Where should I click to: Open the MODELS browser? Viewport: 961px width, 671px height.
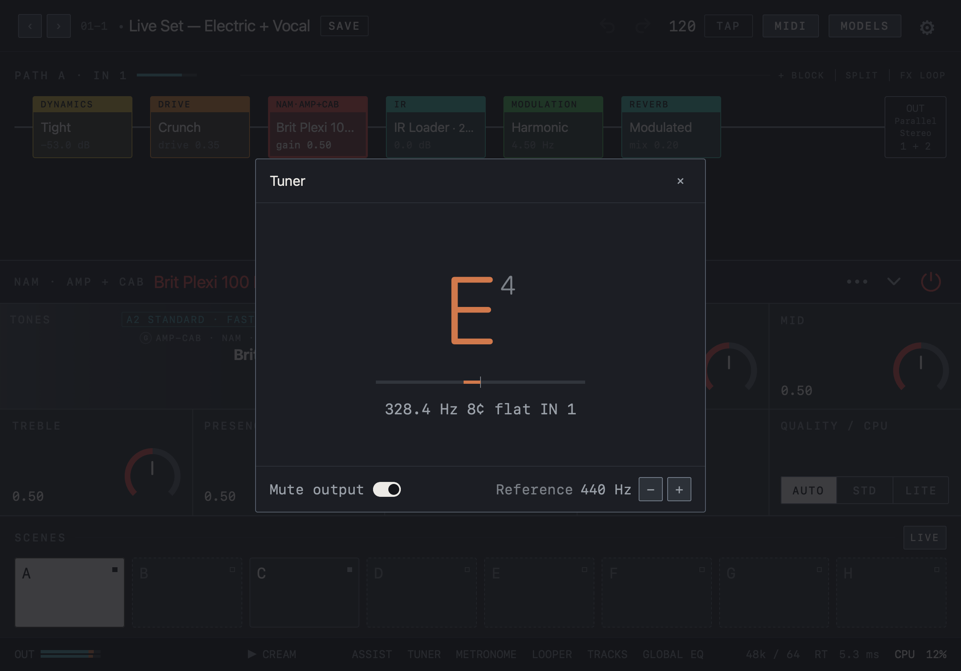tap(865, 26)
